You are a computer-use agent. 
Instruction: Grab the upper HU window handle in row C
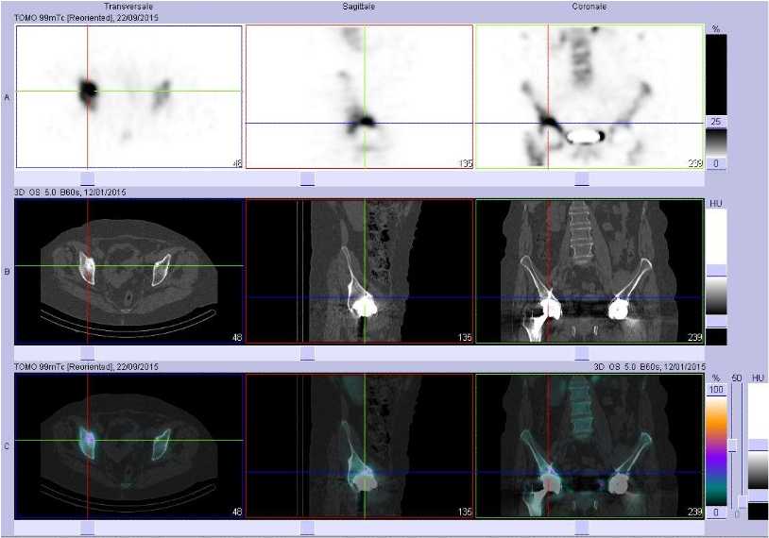point(758,445)
